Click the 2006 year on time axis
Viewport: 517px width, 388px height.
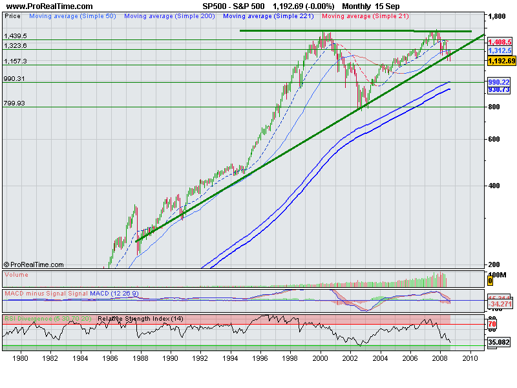click(x=410, y=358)
